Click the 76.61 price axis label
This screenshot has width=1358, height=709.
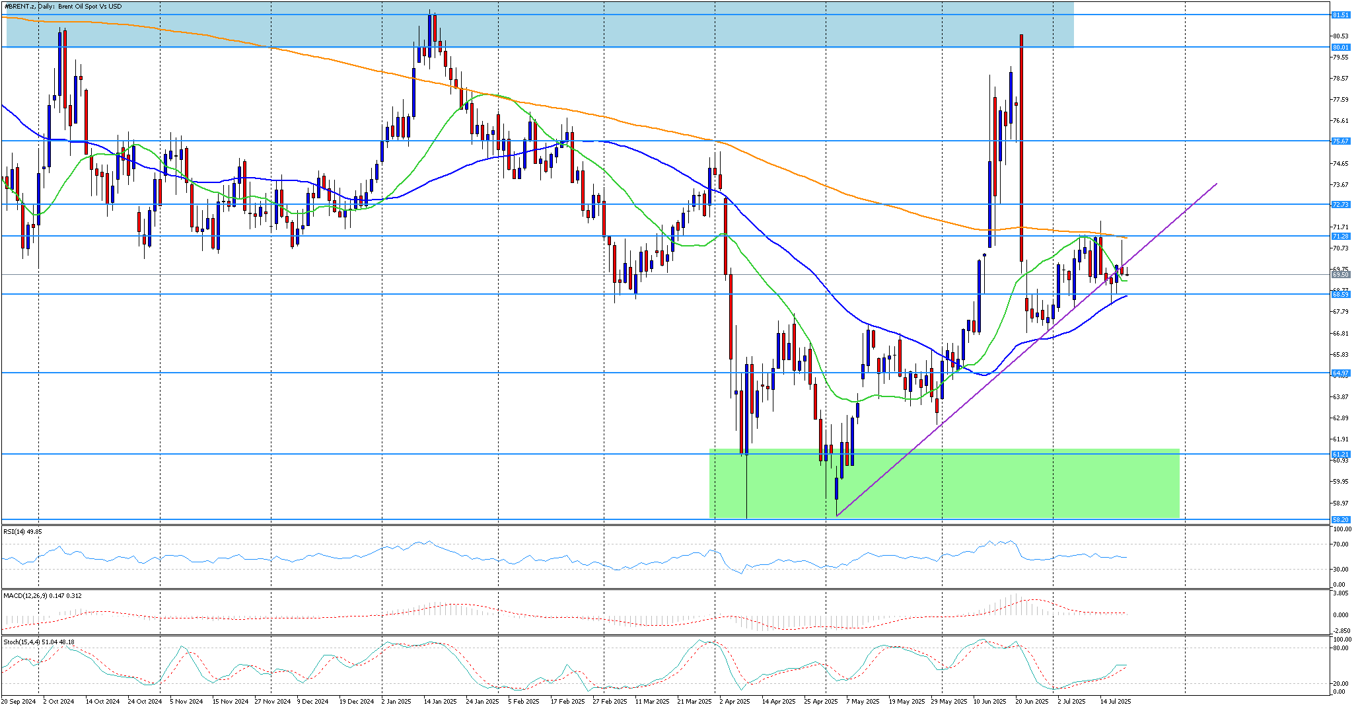pos(1340,120)
